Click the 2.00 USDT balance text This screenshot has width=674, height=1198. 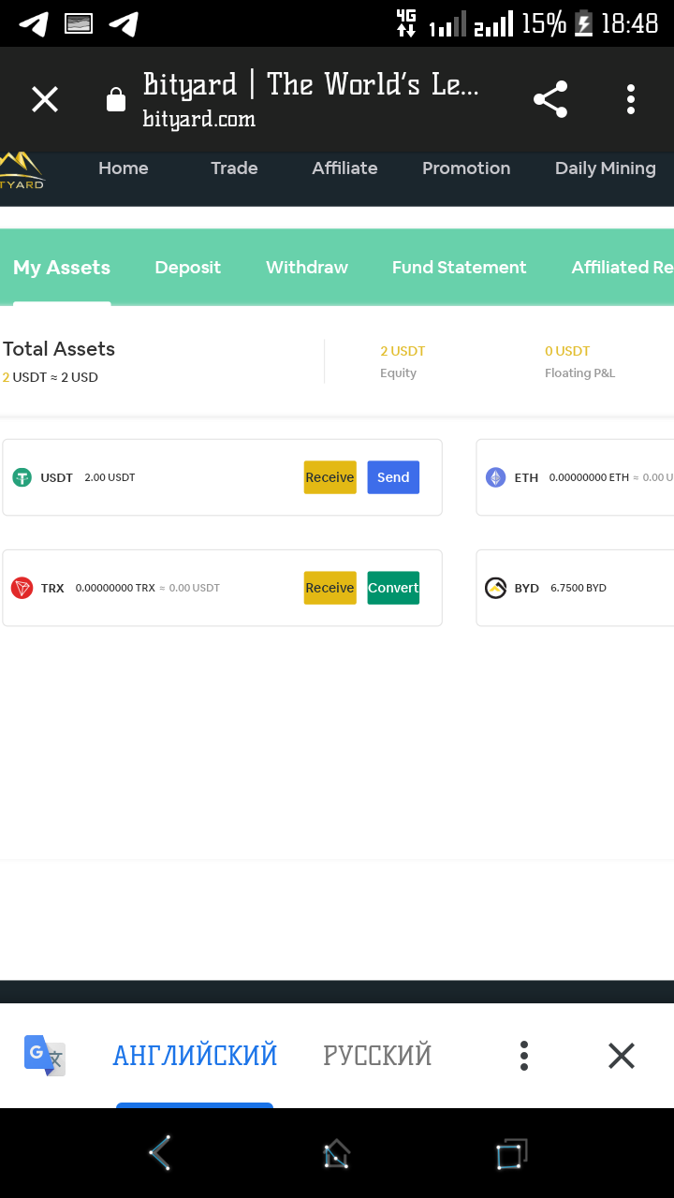click(x=110, y=477)
